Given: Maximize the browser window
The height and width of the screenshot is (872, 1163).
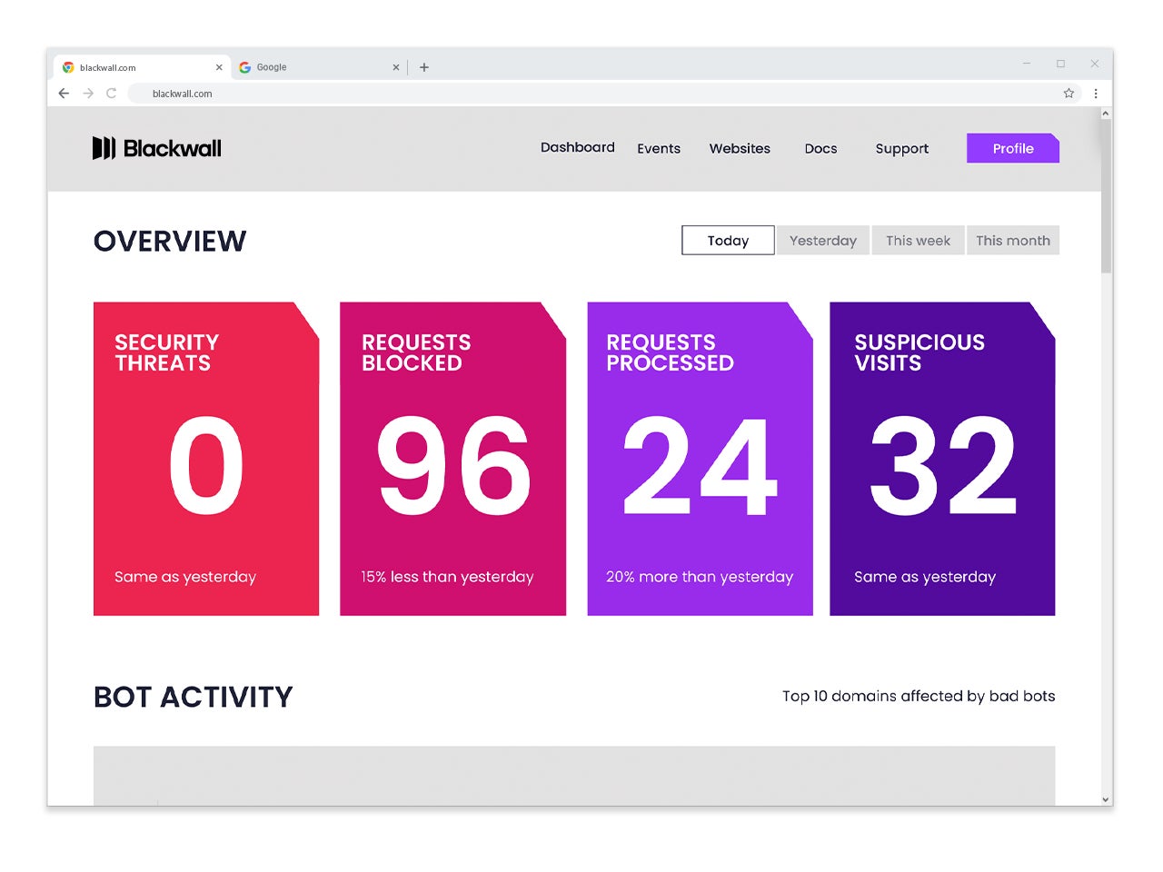Looking at the screenshot, I should [1060, 64].
